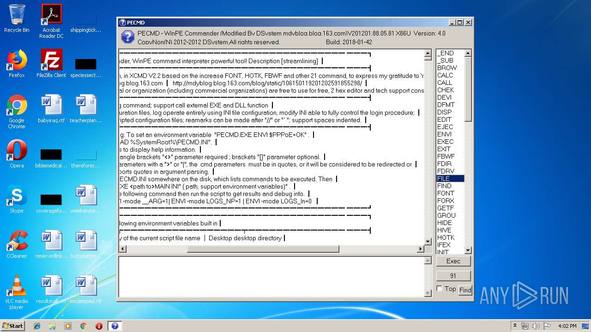Open biblemedical file on desktop

point(51,157)
